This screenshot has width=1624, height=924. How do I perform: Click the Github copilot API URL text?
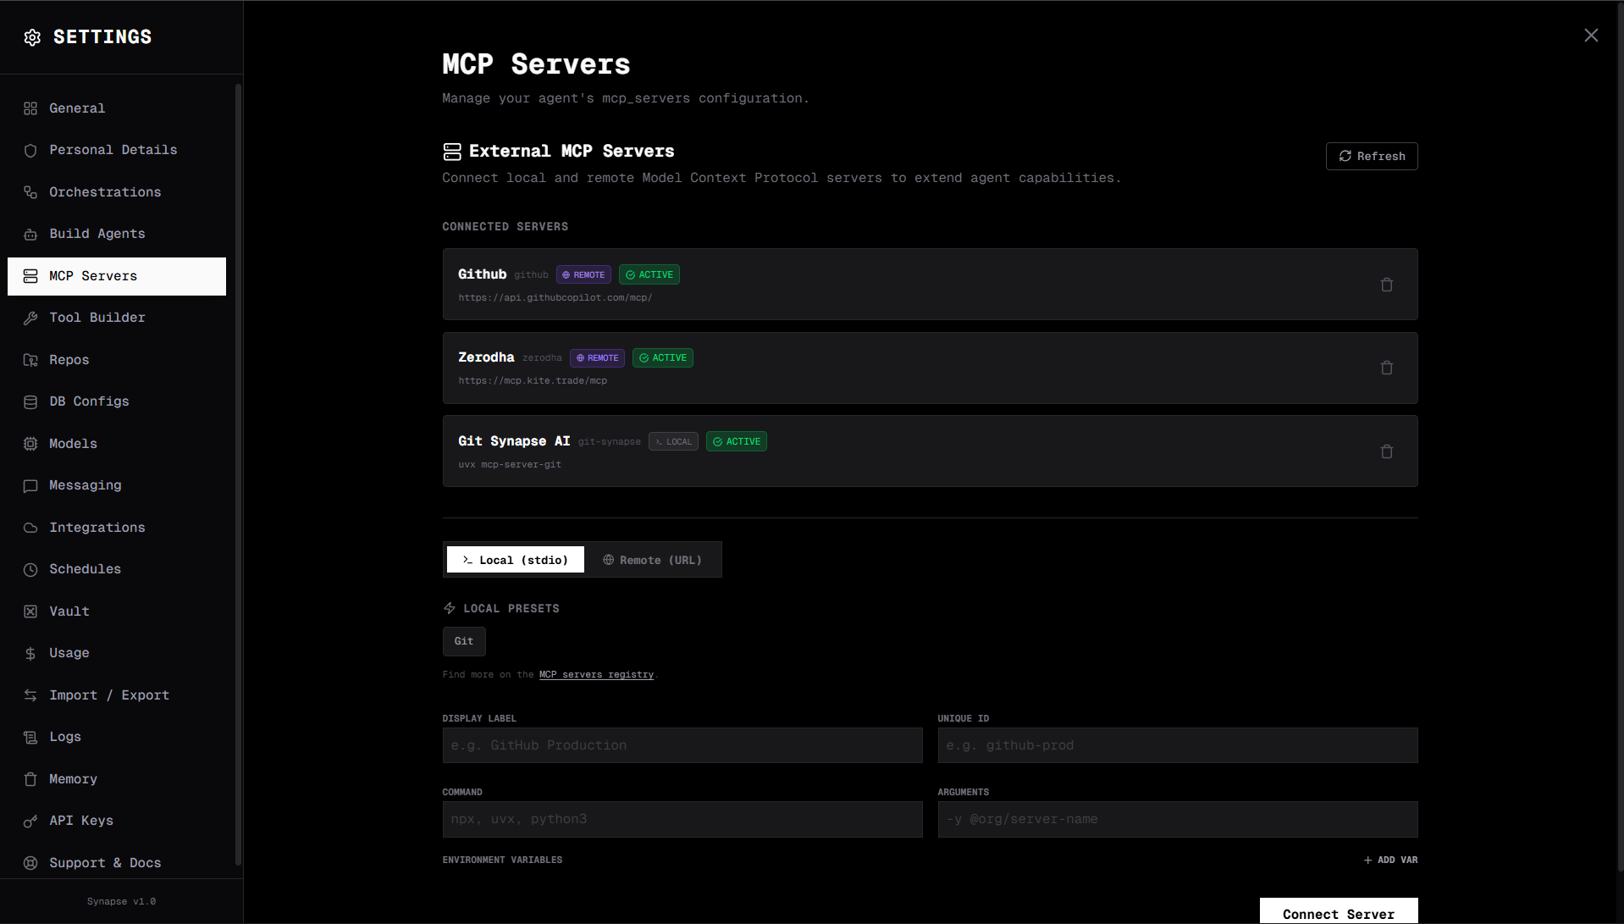click(x=555, y=298)
